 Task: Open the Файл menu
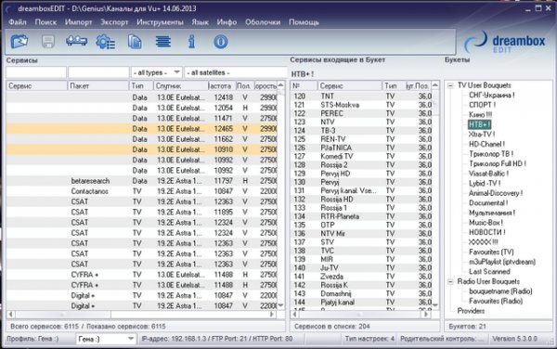(x=18, y=22)
